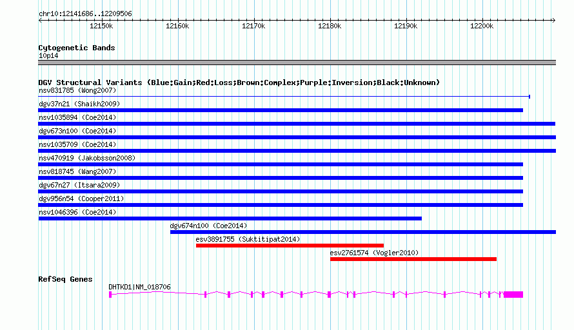
Task: Open variant dgv956n54 (Cooper2011) label
Action: [x=81, y=199]
